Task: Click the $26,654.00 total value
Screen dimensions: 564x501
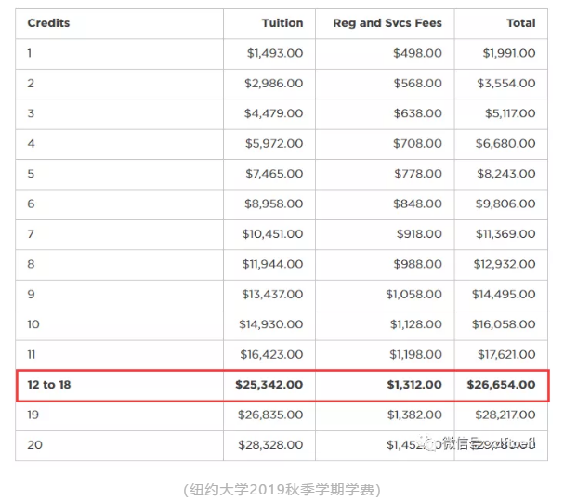Action: (500, 385)
